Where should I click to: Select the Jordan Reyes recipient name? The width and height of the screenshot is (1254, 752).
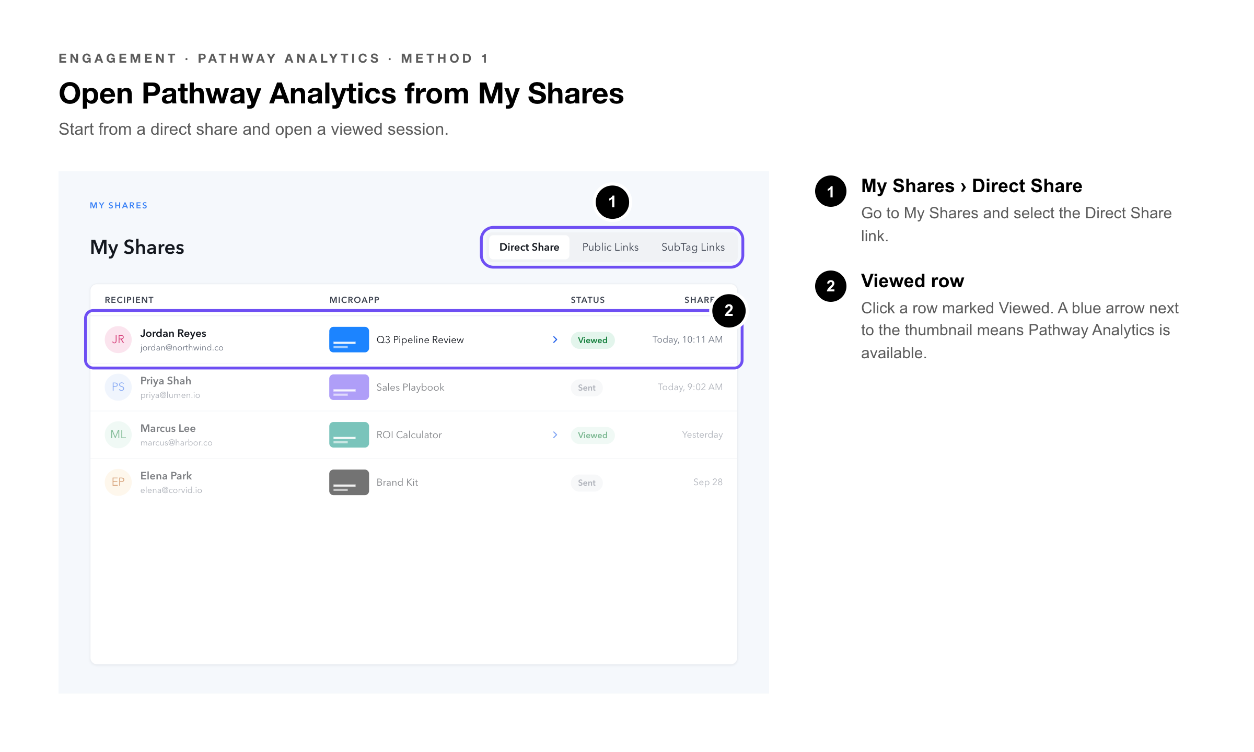coord(173,333)
